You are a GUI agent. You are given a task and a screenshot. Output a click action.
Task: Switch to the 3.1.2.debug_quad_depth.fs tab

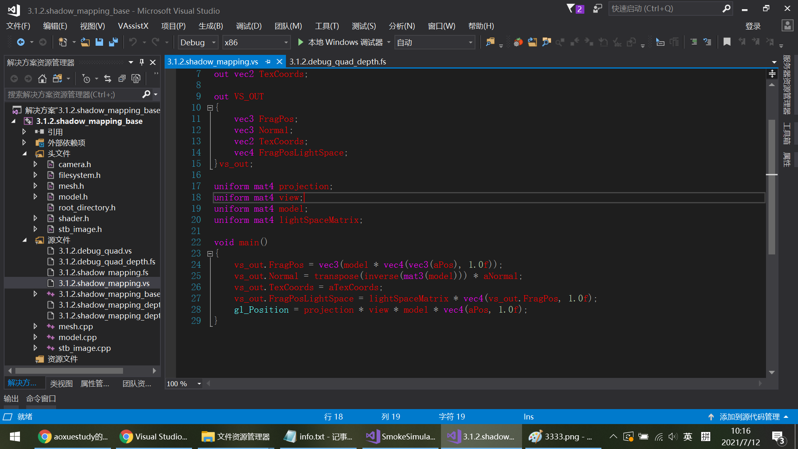pyautogui.click(x=337, y=62)
